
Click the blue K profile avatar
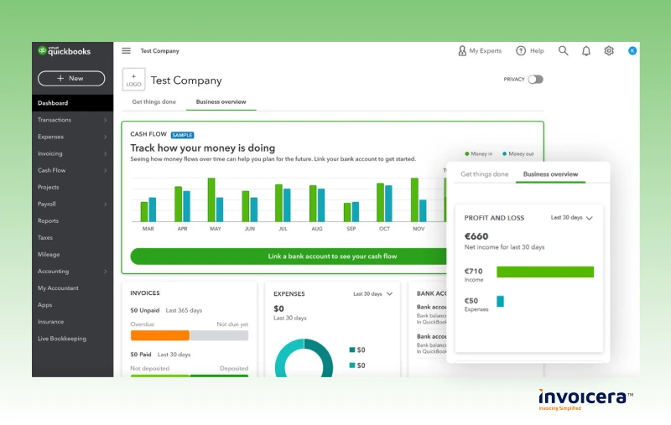(632, 51)
